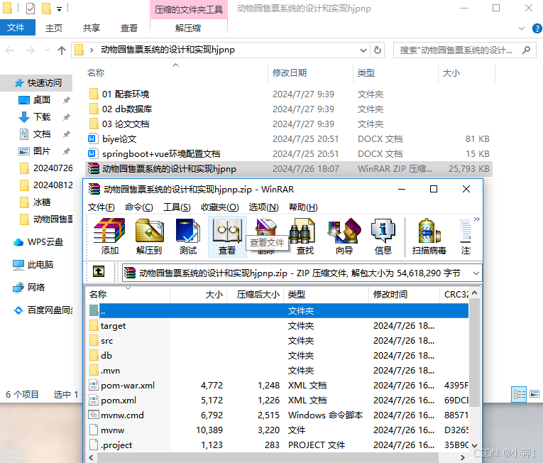Open WinRAR 帮助(H) menu
The width and height of the screenshot is (543, 463).
[303, 207]
